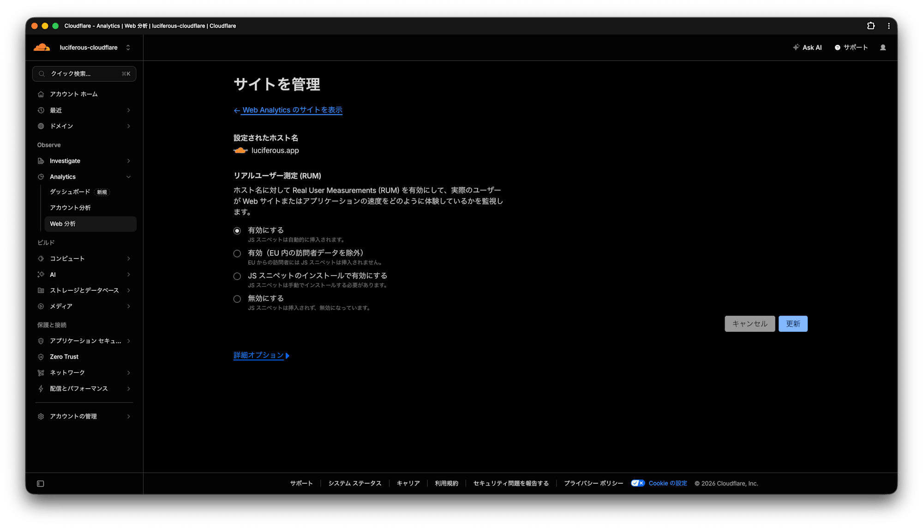Click the luciferous.app hostname text
The width and height of the screenshot is (923, 528).
point(275,150)
